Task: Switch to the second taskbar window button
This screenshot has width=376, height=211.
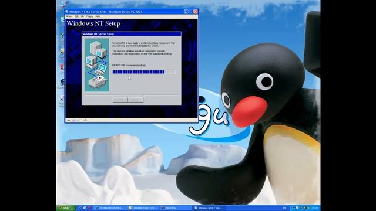Action: tap(143, 208)
